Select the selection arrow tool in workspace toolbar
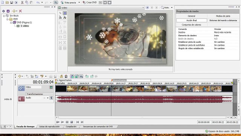Viewport: 241px width, 136px height. coord(60,13)
